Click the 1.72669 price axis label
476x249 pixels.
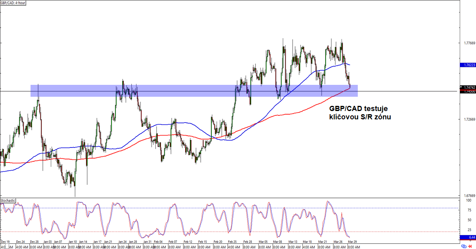(x=469, y=119)
